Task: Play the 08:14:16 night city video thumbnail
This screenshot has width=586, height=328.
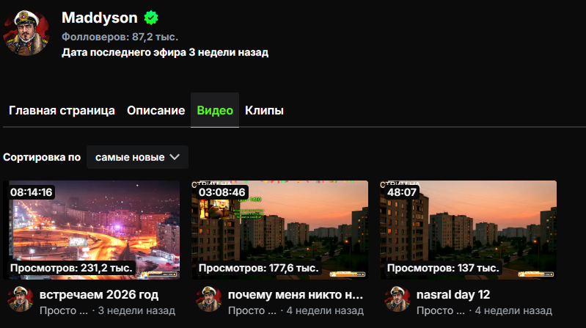Action: pos(92,230)
